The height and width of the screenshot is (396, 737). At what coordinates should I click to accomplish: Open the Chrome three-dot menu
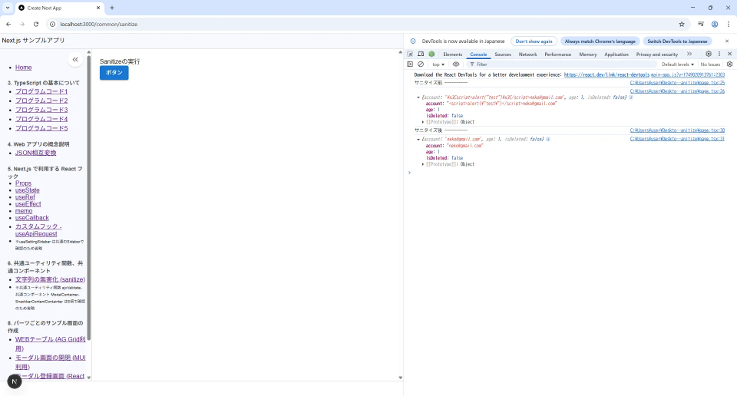coord(729,24)
